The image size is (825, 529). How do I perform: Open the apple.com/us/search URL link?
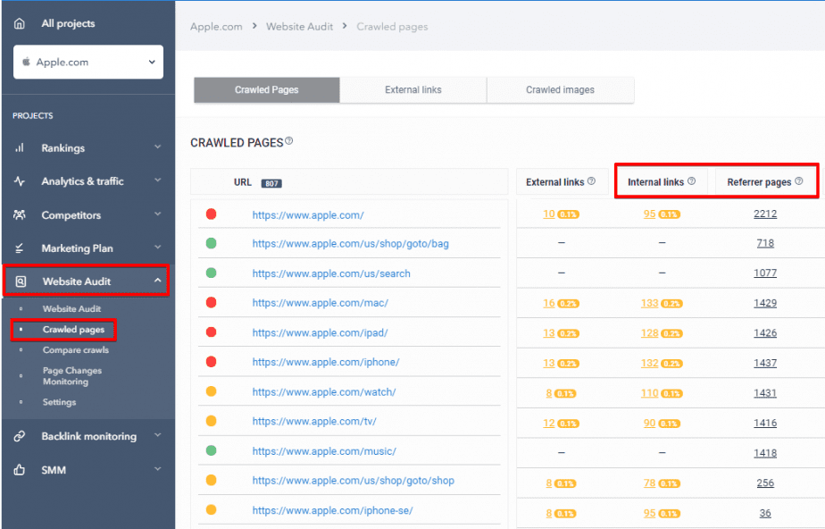point(331,273)
